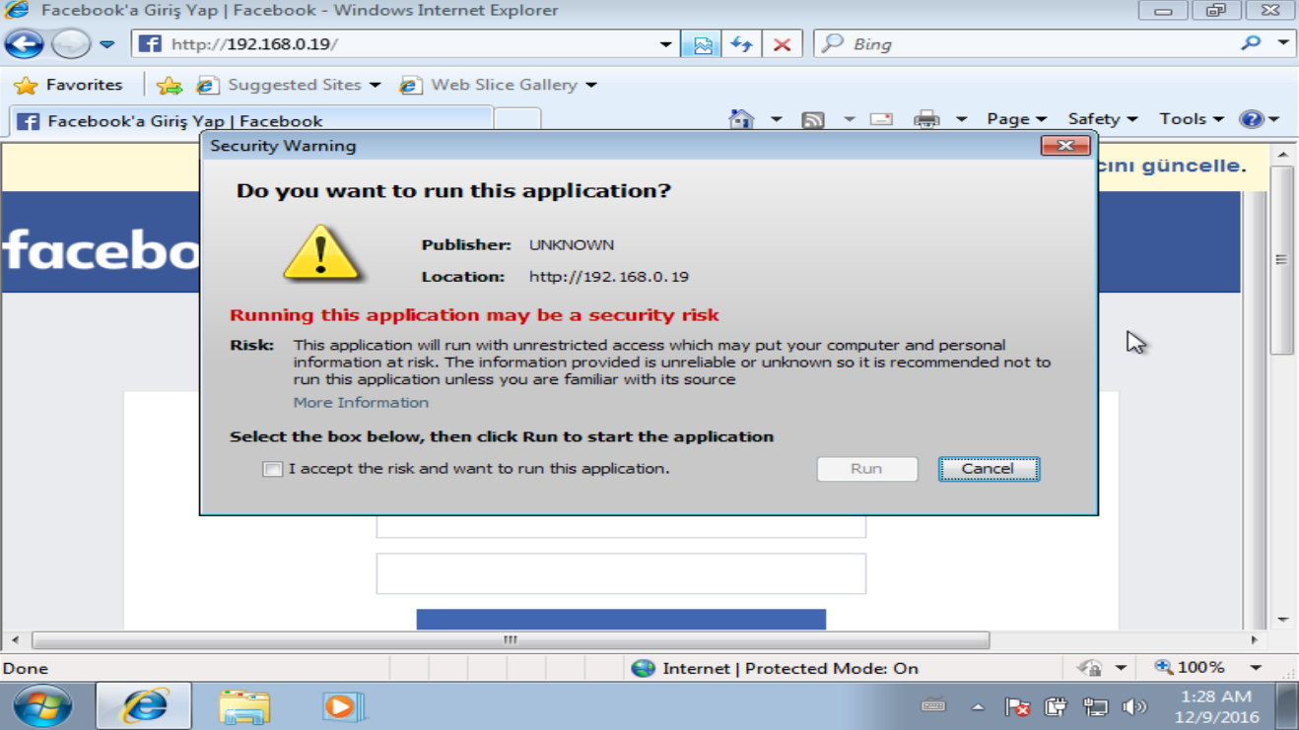This screenshot has width=1299, height=730.
Task: Close the Security Warning dialog
Action: [1065, 146]
